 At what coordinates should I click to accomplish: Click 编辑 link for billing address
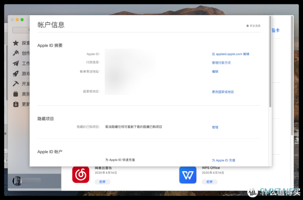coord(215,71)
